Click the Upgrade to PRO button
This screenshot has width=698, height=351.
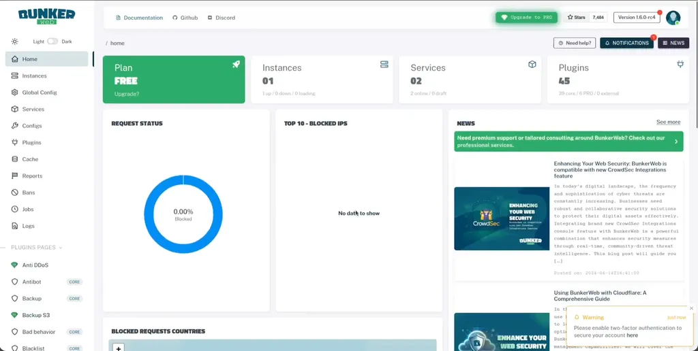pos(527,17)
